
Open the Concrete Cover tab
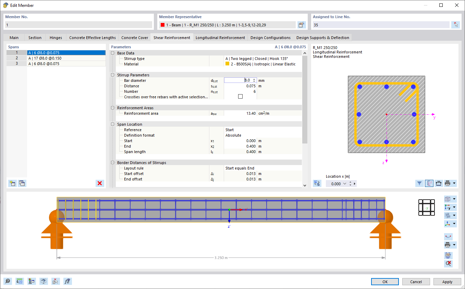tap(135, 38)
